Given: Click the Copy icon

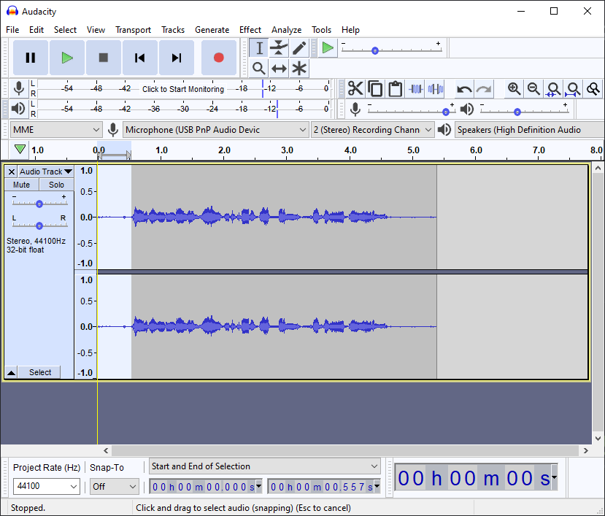Looking at the screenshot, I should (375, 89).
